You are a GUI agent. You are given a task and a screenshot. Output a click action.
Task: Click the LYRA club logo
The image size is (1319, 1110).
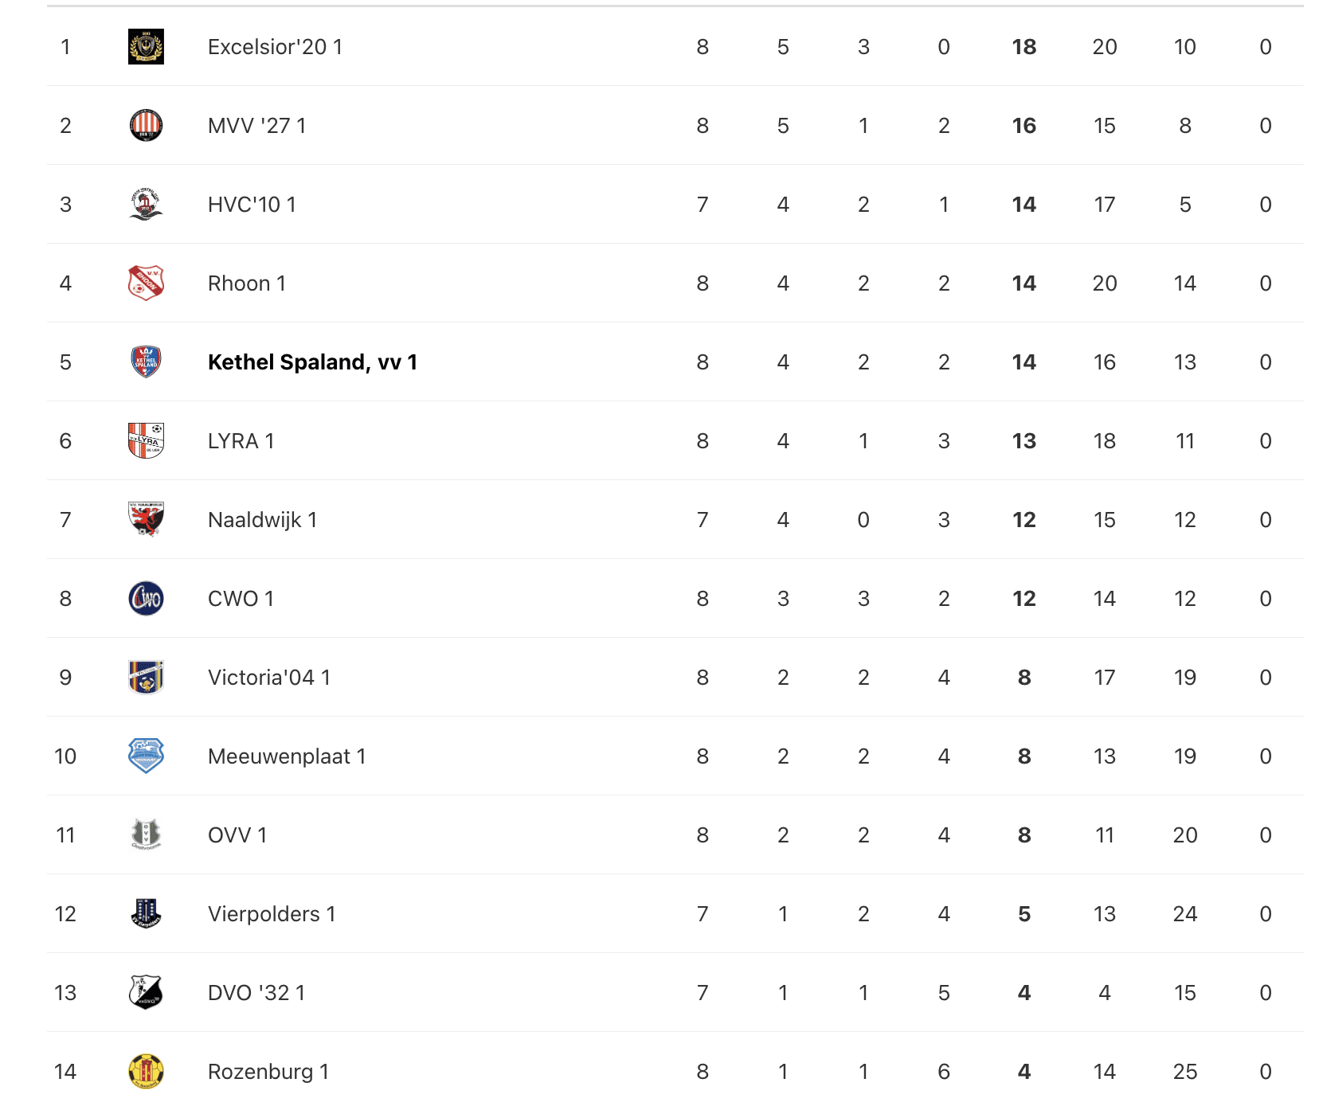click(146, 441)
